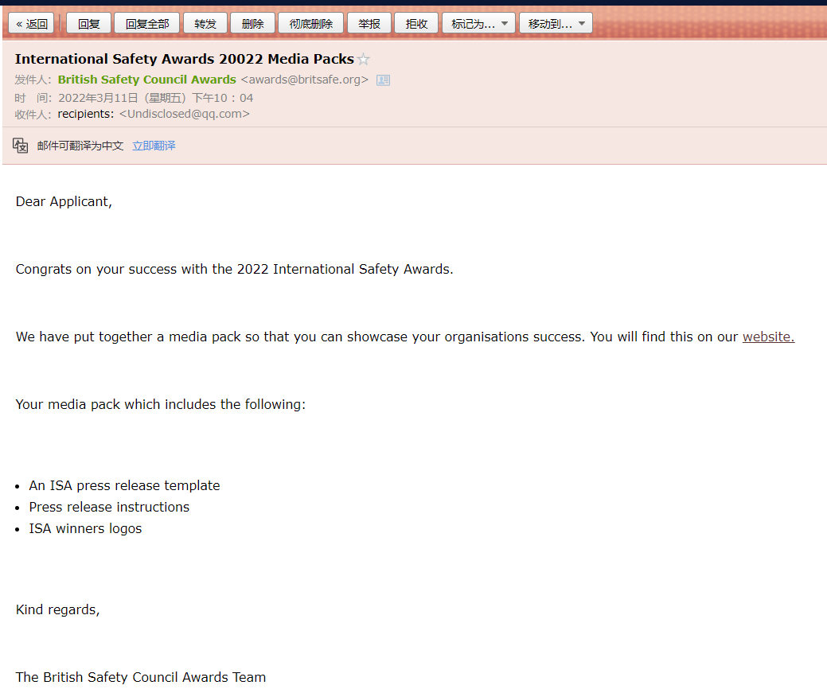
Task: Delete the message with 删除
Action: pyautogui.click(x=252, y=24)
